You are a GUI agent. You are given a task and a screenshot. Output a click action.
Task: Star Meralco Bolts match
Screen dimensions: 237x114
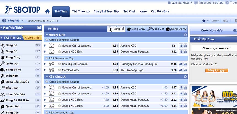tap(60, 70)
